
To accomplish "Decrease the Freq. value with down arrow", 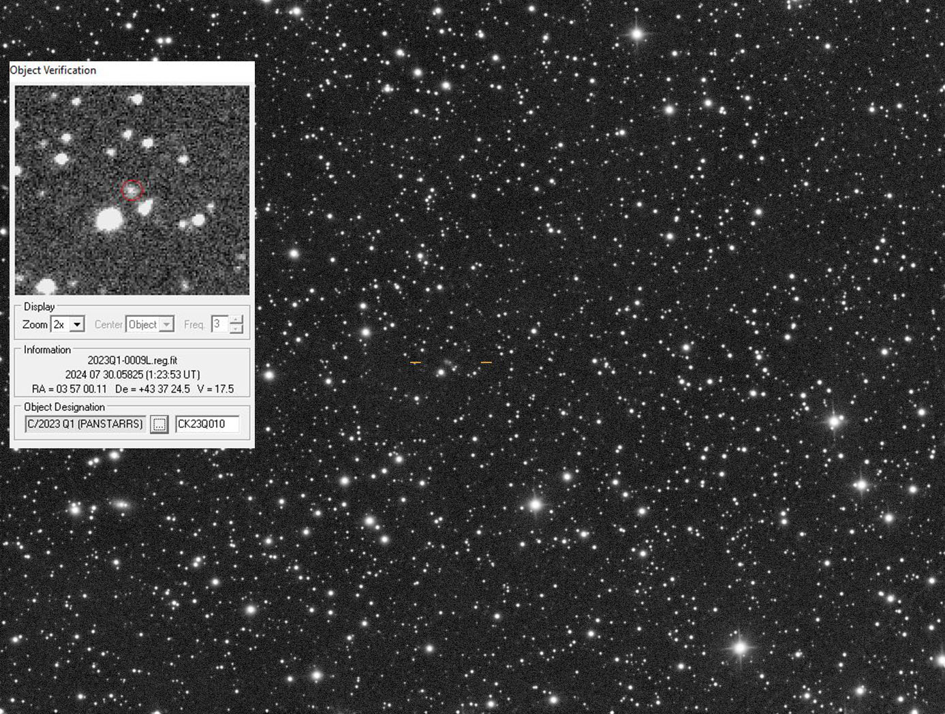I will point(236,329).
